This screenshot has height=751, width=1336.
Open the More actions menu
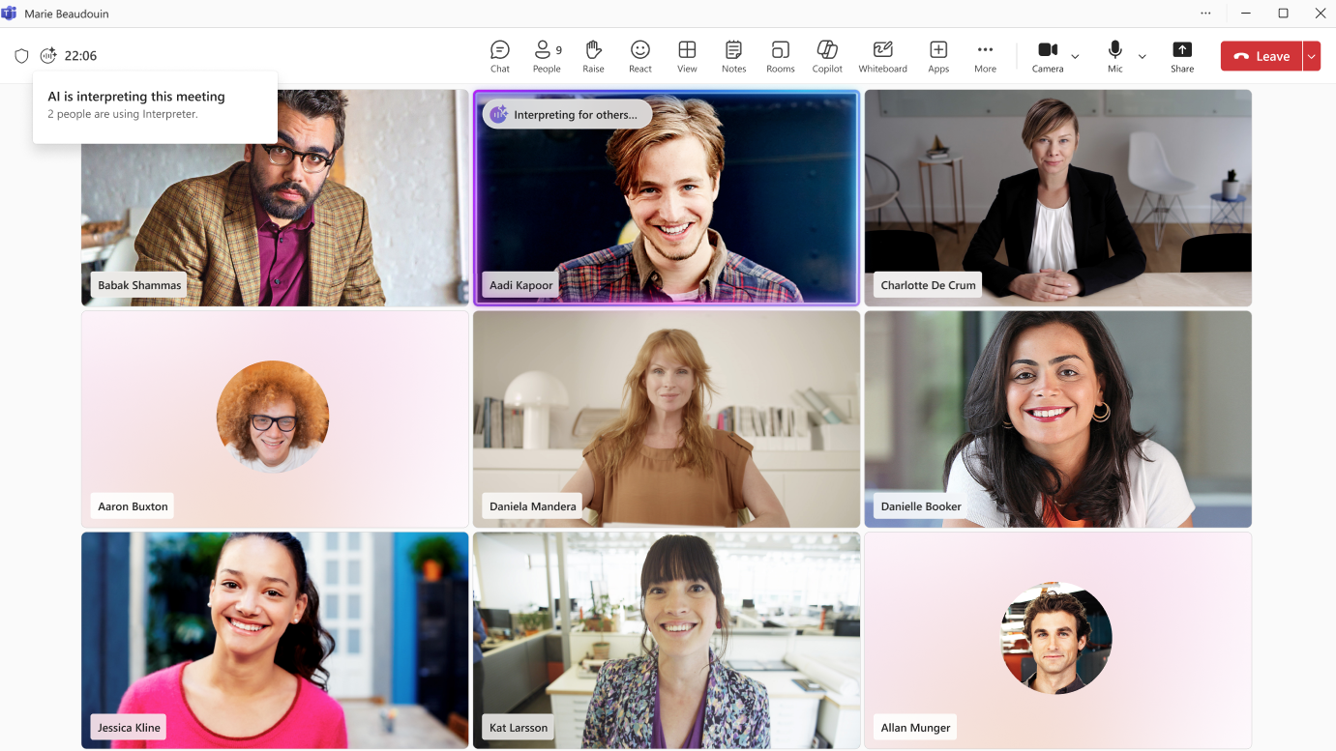point(985,56)
